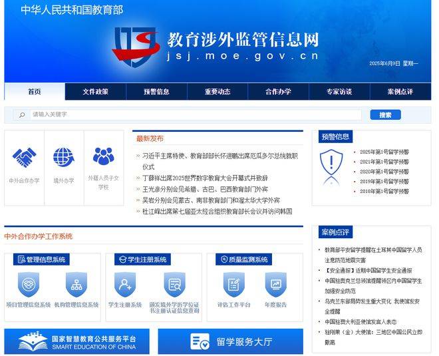Click the date text 2025年6月9日 星期一
Image resolution: width=439 pixels, height=356 pixels.
pyautogui.click(x=394, y=64)
